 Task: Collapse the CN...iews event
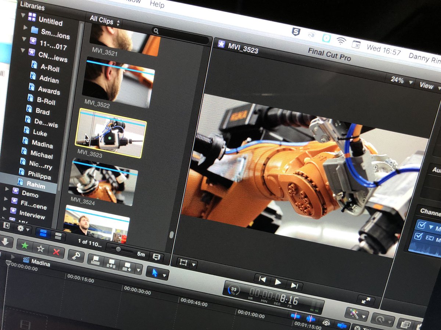click(x=22, y=51)
